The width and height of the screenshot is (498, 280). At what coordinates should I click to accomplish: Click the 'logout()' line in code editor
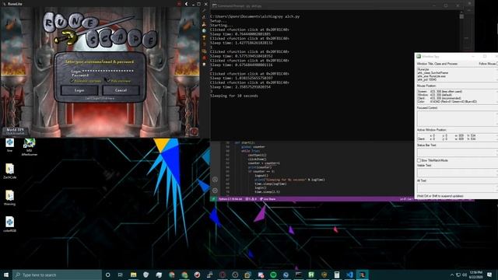(x=261, y=176)
